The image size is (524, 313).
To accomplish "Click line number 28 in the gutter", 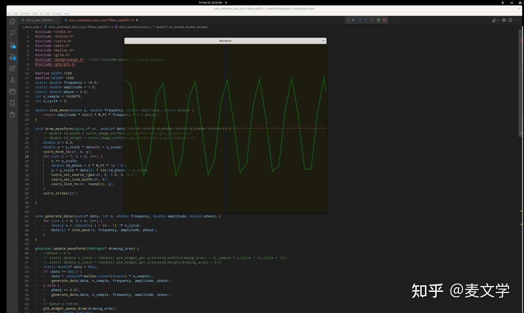I will 27,156.
